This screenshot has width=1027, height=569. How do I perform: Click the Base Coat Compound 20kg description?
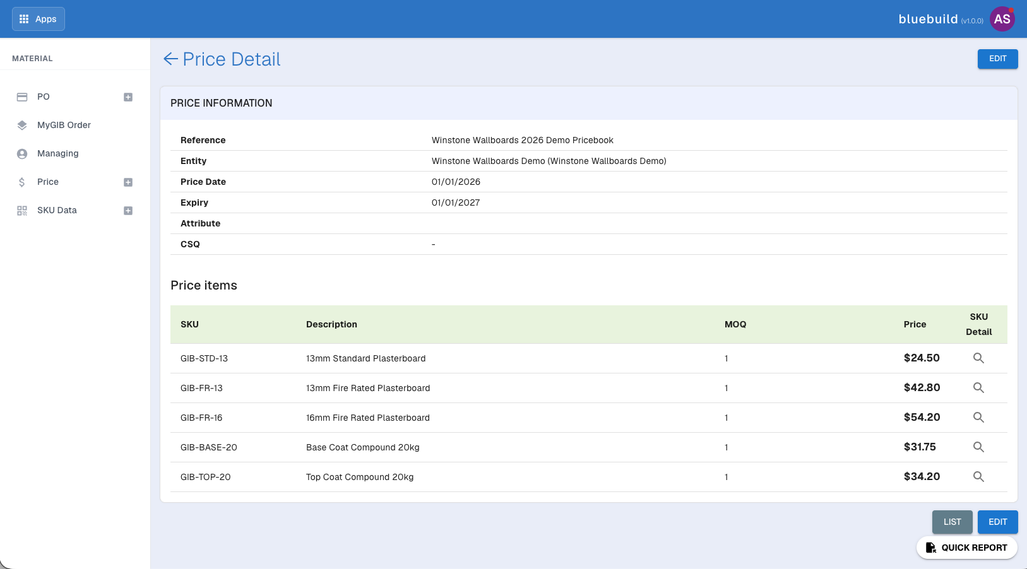point(363,447)
